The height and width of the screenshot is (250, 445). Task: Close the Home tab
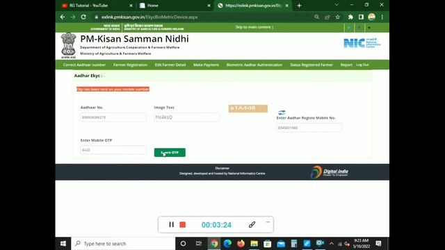pos(209,6)
